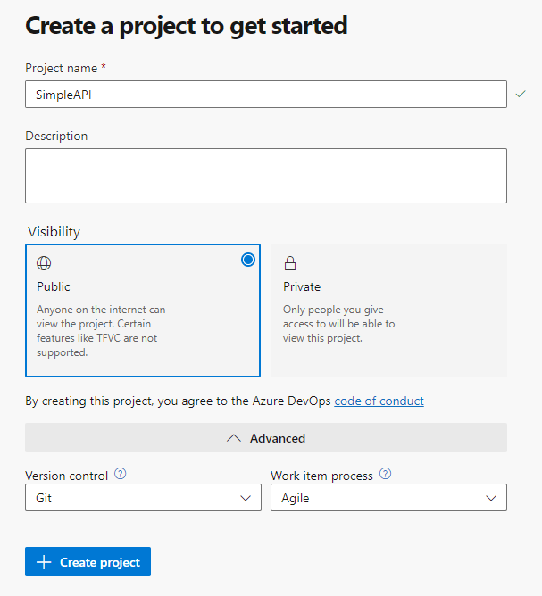542x596 pixels.
Task: Click the globe icon in Public card
Action: [x=44, y=263]
